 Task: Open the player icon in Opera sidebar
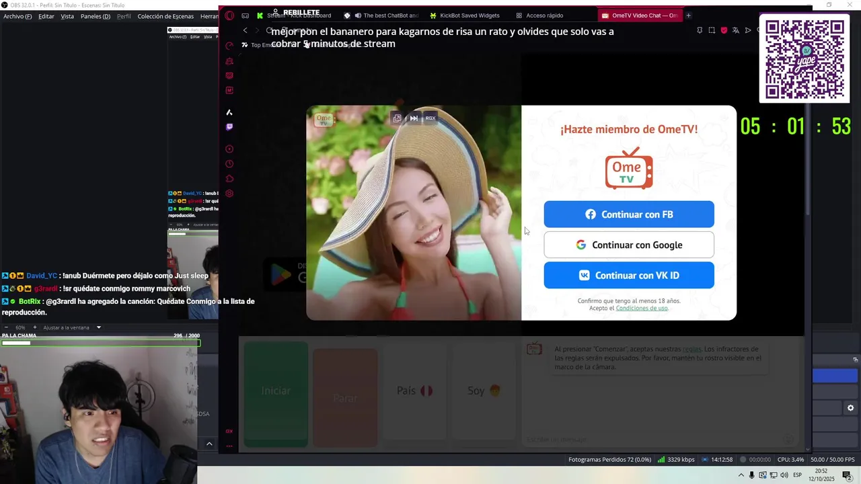229,149
